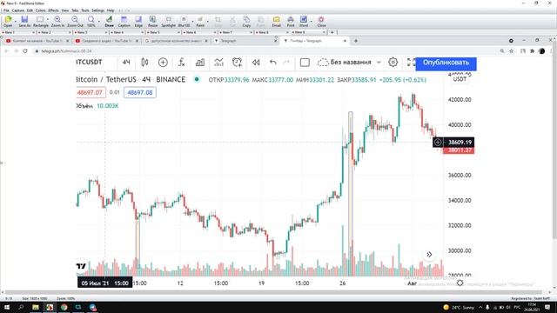
Task: Open candlestick chart style selector
Action: click(144, 63)
